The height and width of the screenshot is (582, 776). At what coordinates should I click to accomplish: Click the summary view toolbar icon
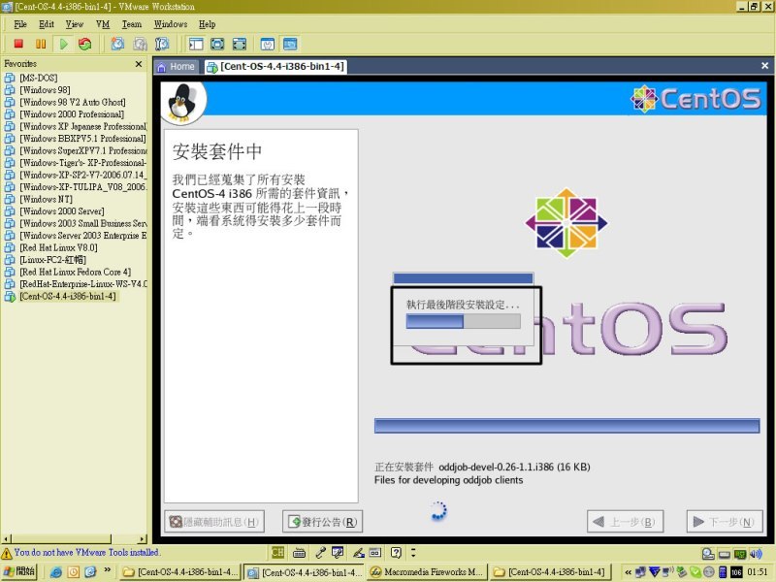(268, 44)
